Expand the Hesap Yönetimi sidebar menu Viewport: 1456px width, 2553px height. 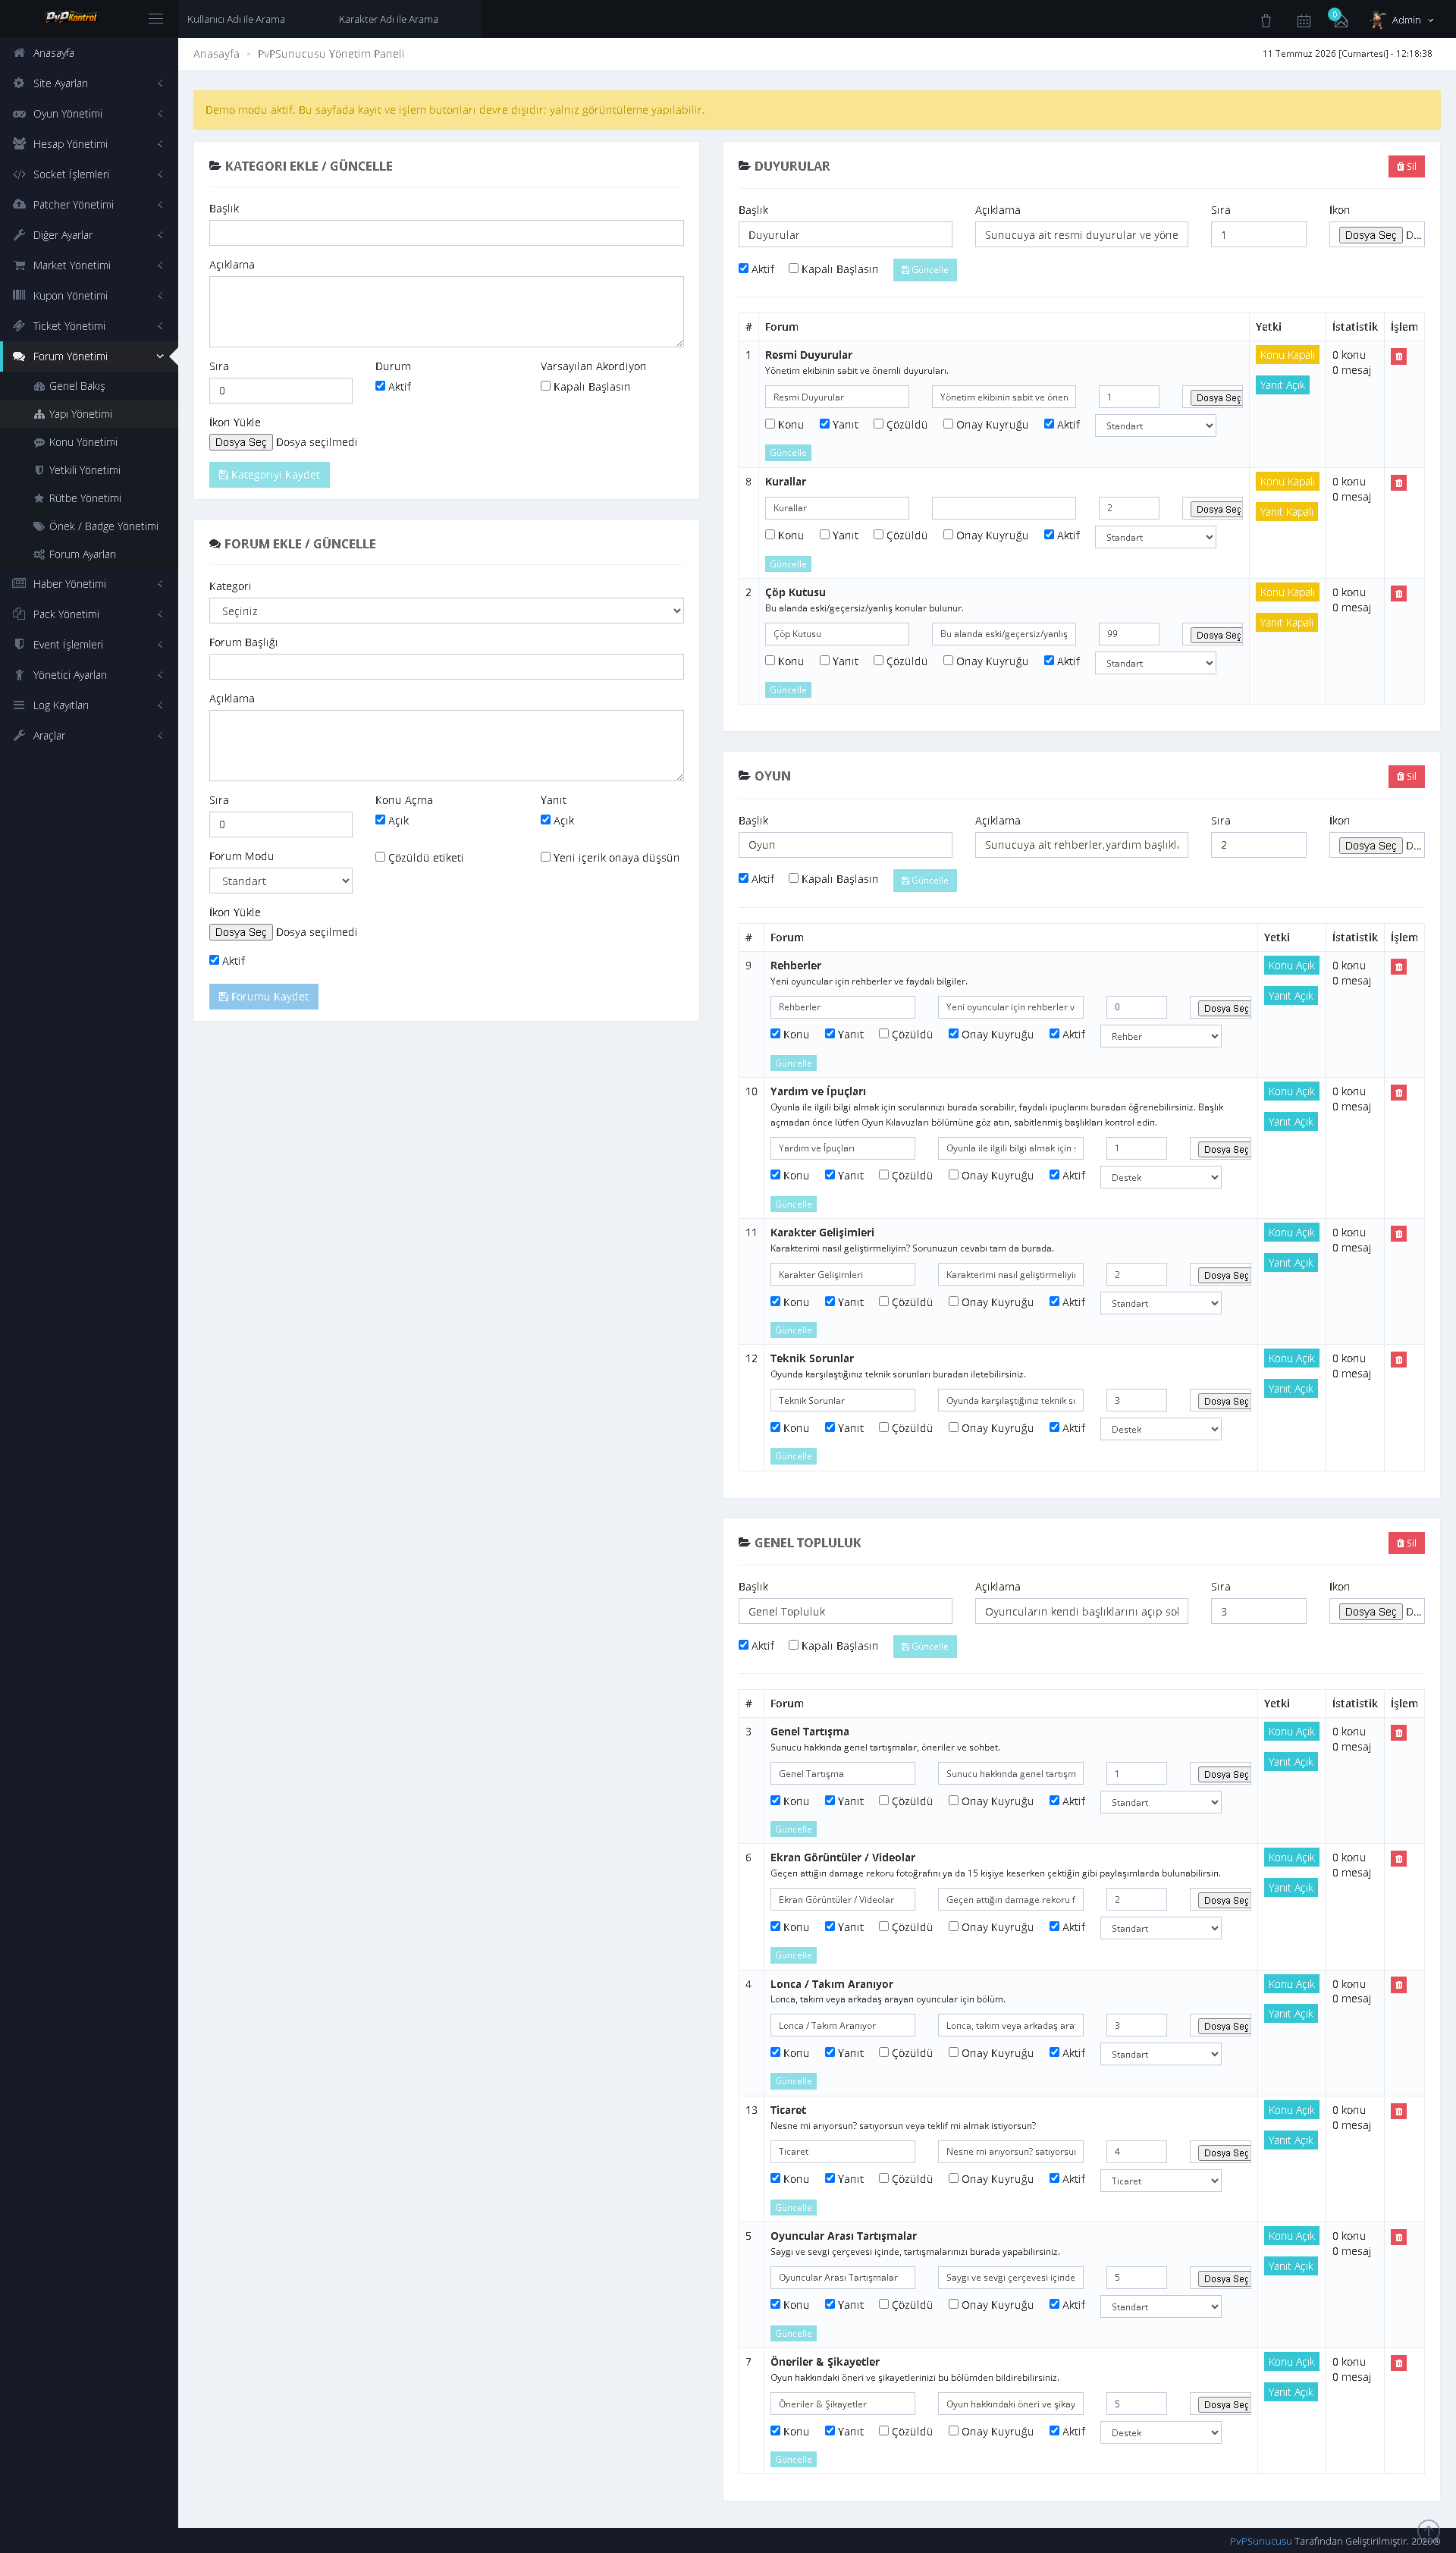pos(89,144)
